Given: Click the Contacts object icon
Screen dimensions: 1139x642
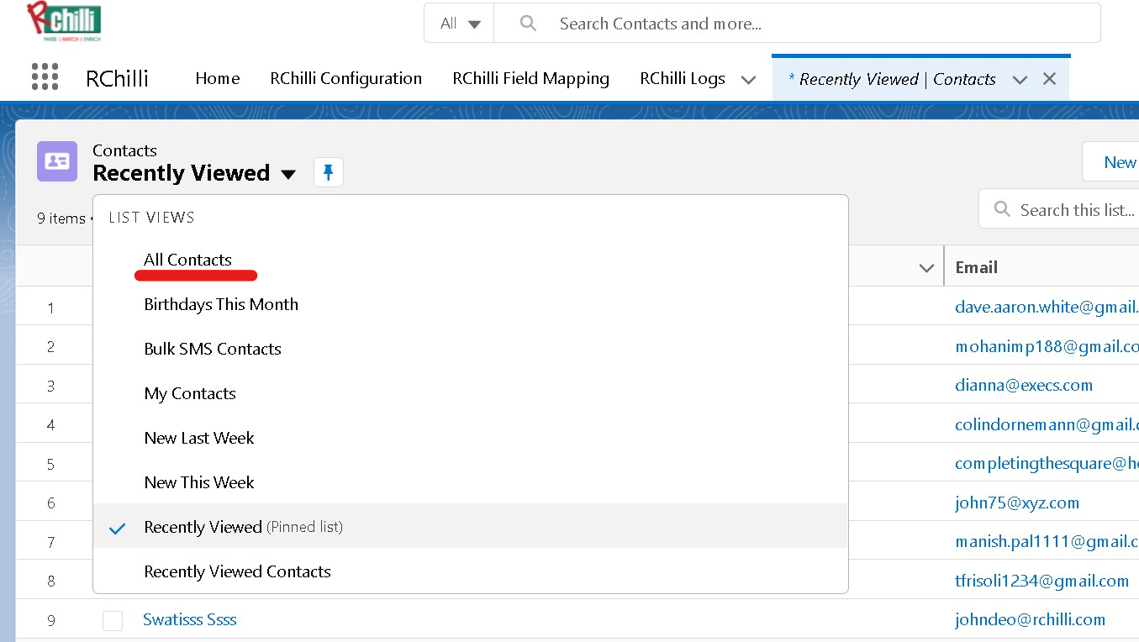Looking at the screenshot, I should [57, 161].
